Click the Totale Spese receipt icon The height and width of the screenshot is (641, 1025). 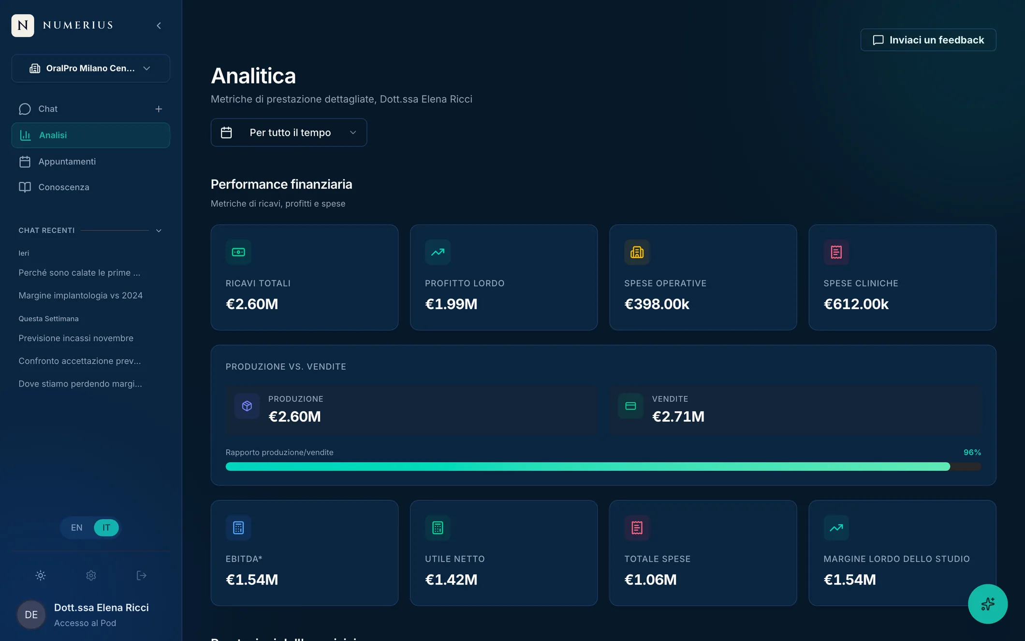pos(637,528)
